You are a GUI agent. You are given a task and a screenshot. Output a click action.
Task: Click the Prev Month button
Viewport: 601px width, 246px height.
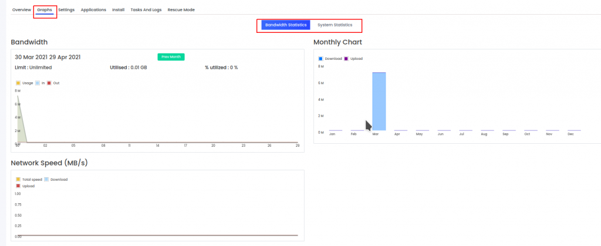point(171,57)
